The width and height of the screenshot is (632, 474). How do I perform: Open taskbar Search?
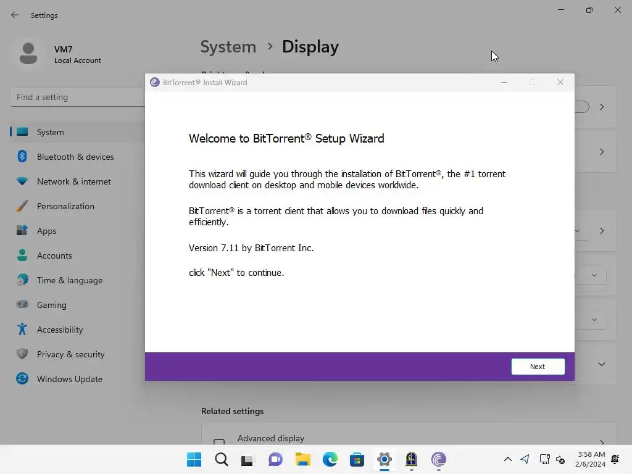coord(222,459)
